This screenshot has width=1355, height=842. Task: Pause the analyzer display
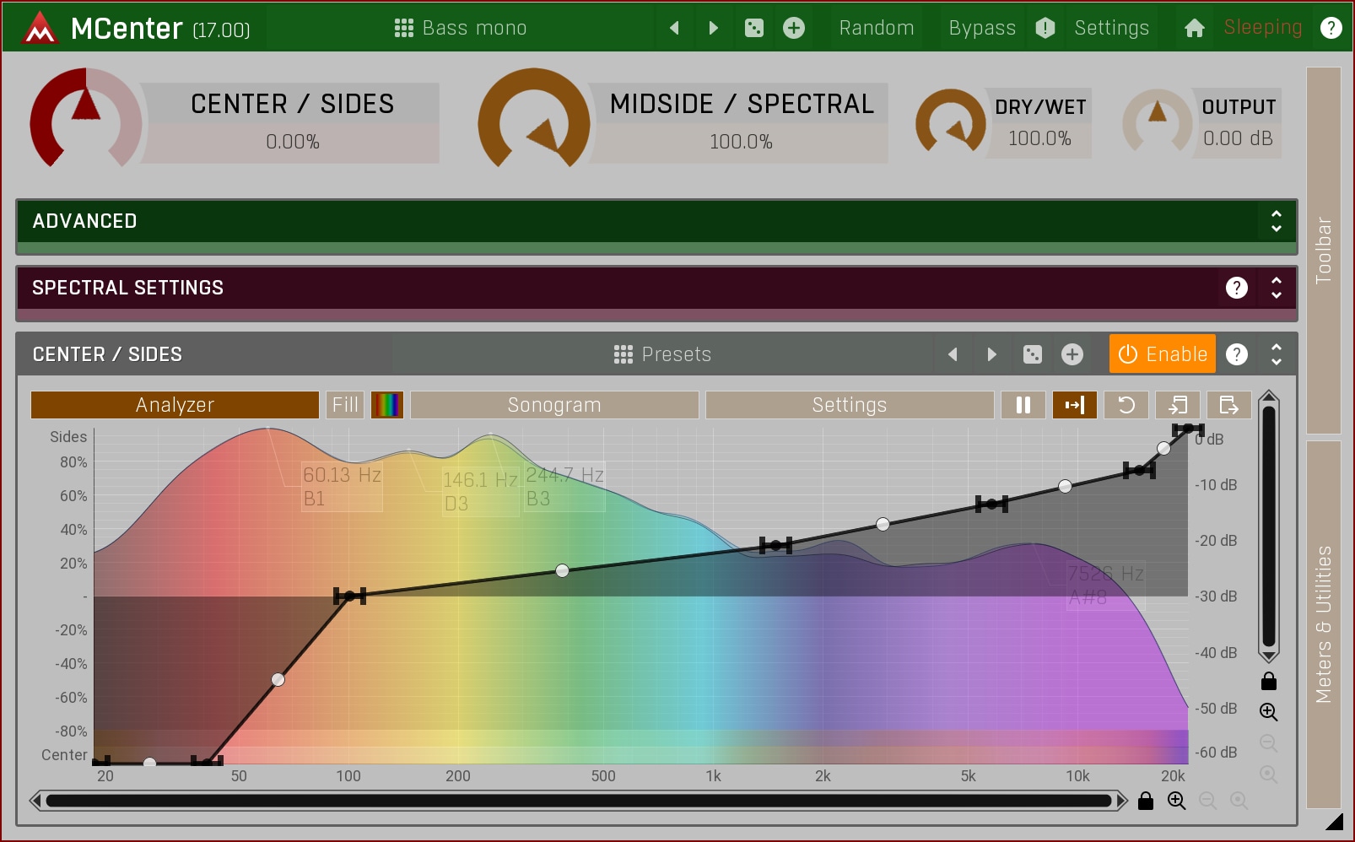[x=1023, y=405]
